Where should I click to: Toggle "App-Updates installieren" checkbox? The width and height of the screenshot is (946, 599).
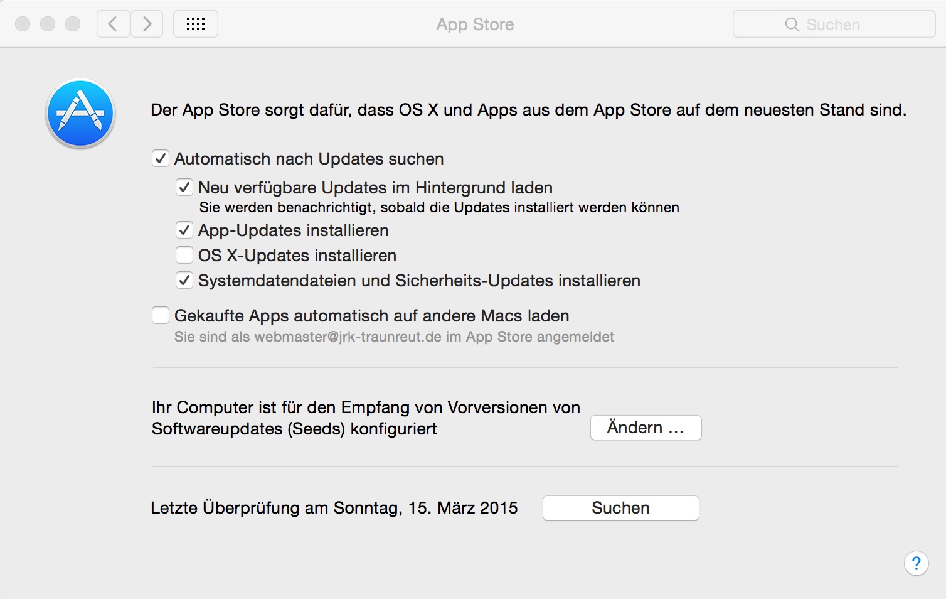point(184,230)
